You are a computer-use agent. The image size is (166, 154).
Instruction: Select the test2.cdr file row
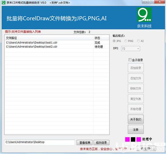tap(57, 47)
